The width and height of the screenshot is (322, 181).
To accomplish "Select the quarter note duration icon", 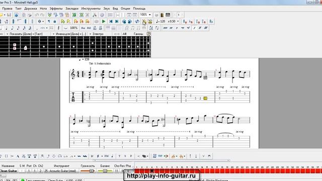I will pyautogui.click(x=7, y=28).
